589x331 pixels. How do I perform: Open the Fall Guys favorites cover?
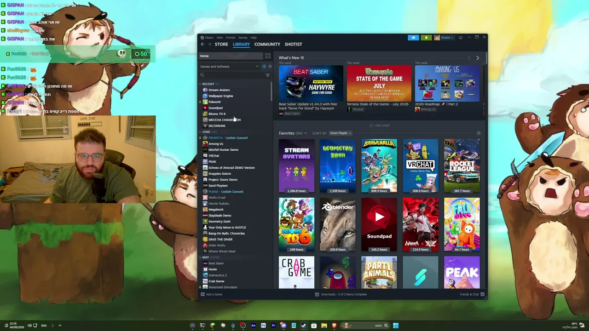tap(462, 225)
